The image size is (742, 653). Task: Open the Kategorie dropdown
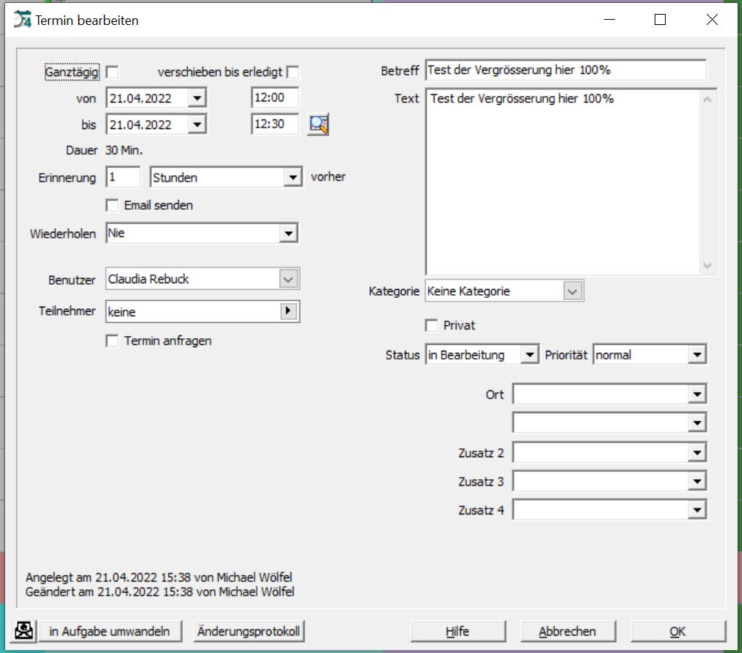(572, 291)
